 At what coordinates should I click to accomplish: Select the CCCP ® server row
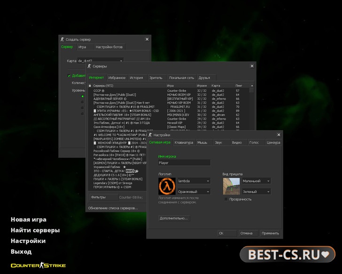click(169, 91)
